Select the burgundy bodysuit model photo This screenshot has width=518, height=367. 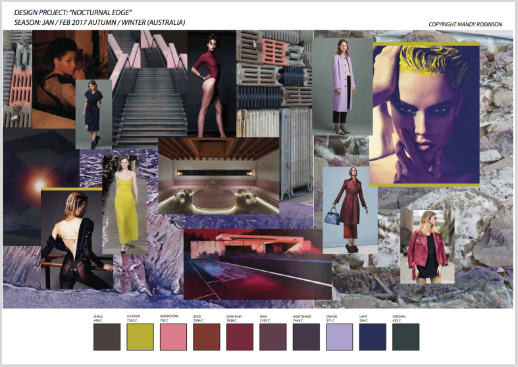click(212, 84)
